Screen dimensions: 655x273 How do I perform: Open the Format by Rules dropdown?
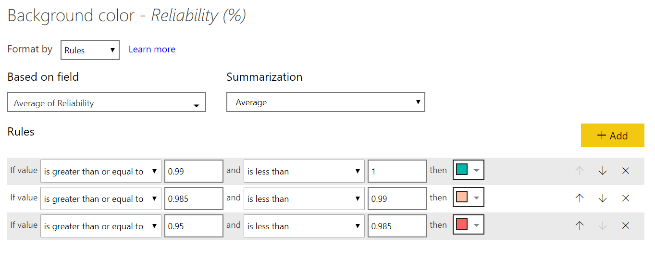click(x=90, y=50)
